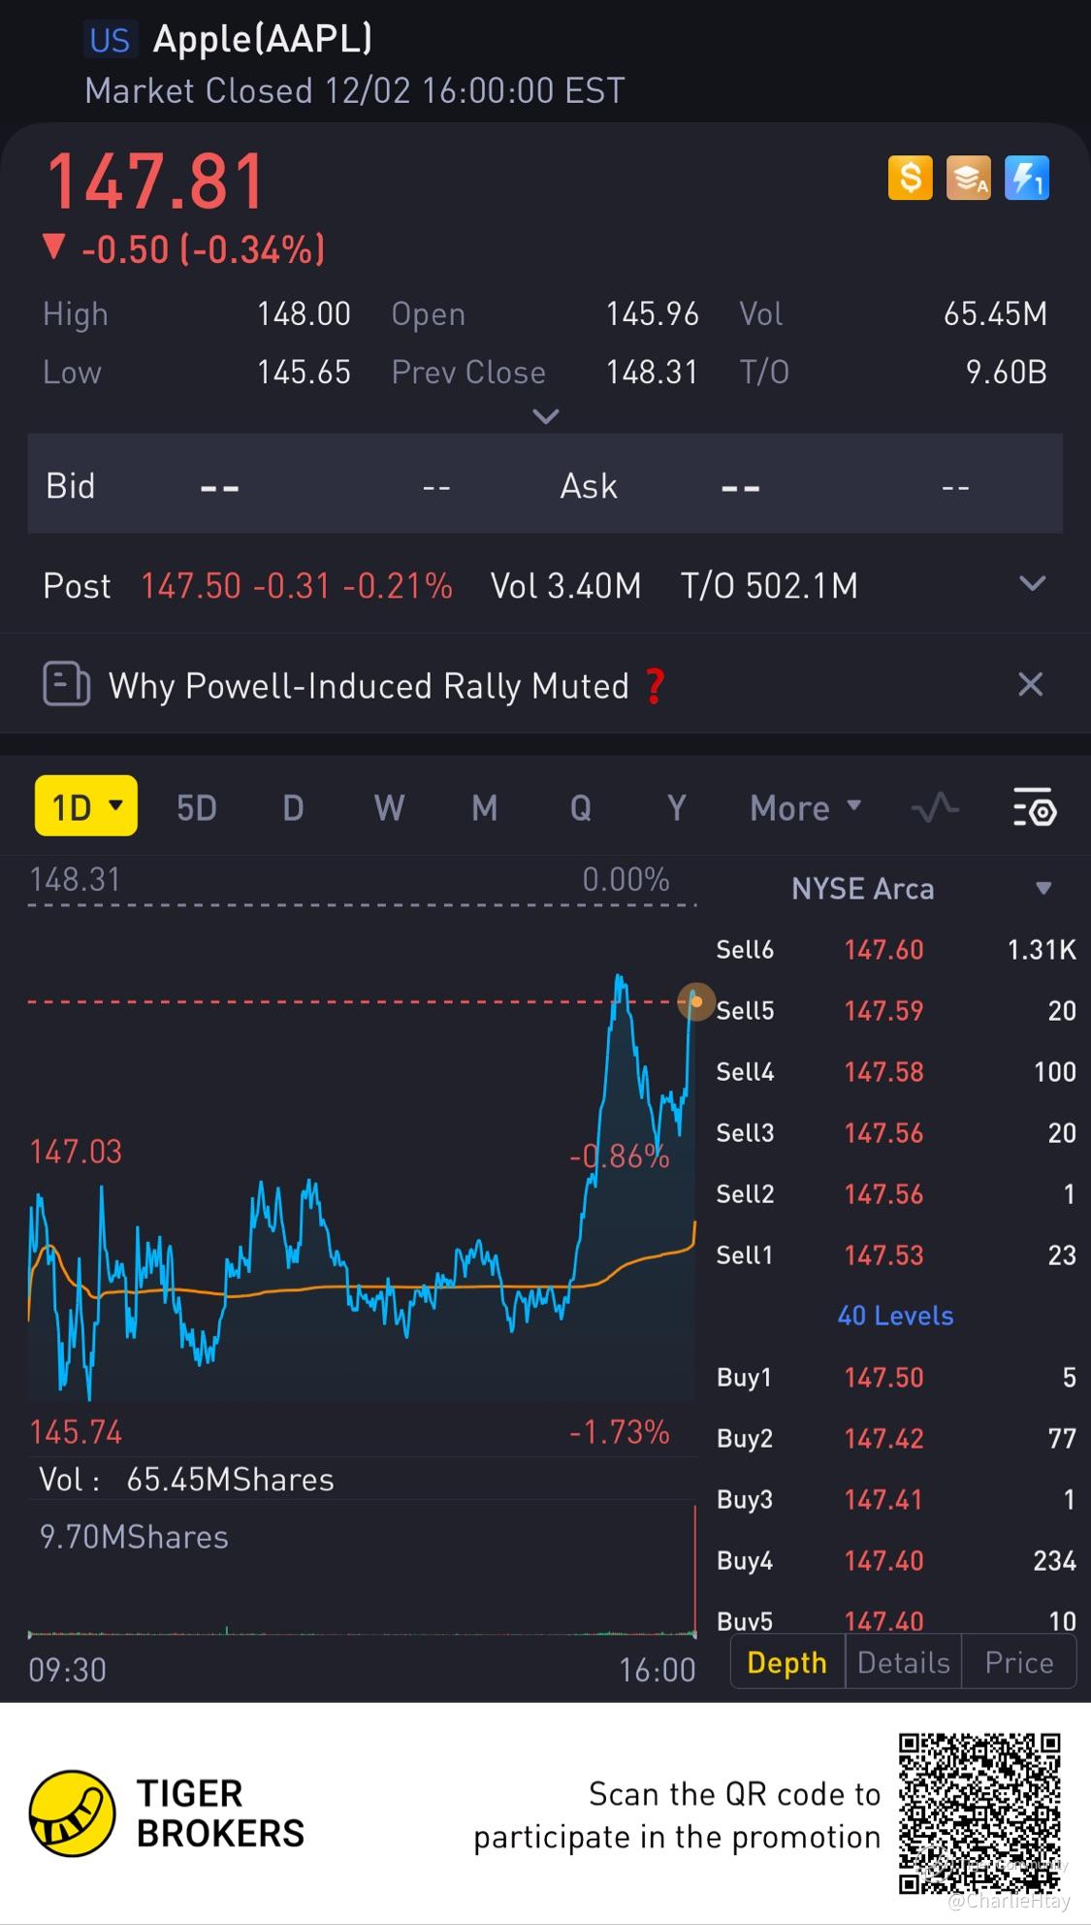This screenshot has height=1925, width=1091.
Task: Open the chart indicator waveform icon
Action: (935, 807)
